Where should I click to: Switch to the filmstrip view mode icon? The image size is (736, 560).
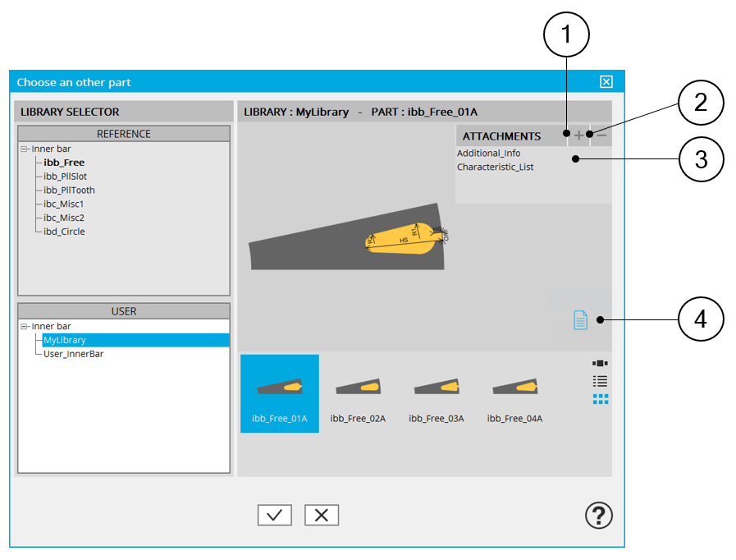pos(600,363)
